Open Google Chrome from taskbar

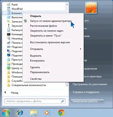pyautogui.click(x=61, y=113)
